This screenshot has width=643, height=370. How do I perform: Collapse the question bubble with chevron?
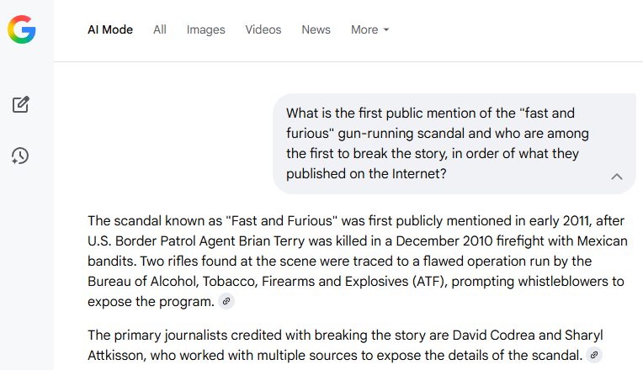(x=617, y=177)
